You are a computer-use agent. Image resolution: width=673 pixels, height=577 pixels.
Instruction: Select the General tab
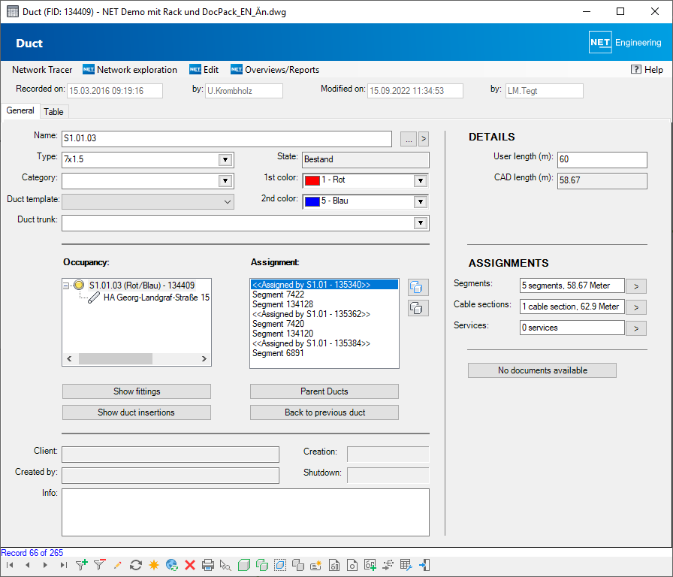point(20,110)
